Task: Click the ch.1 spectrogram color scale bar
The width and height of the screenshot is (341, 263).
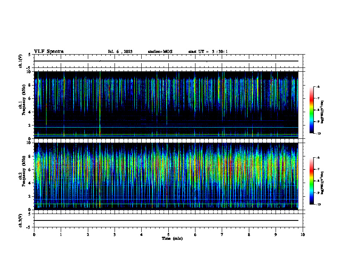Action: click(x=311, y=110)
